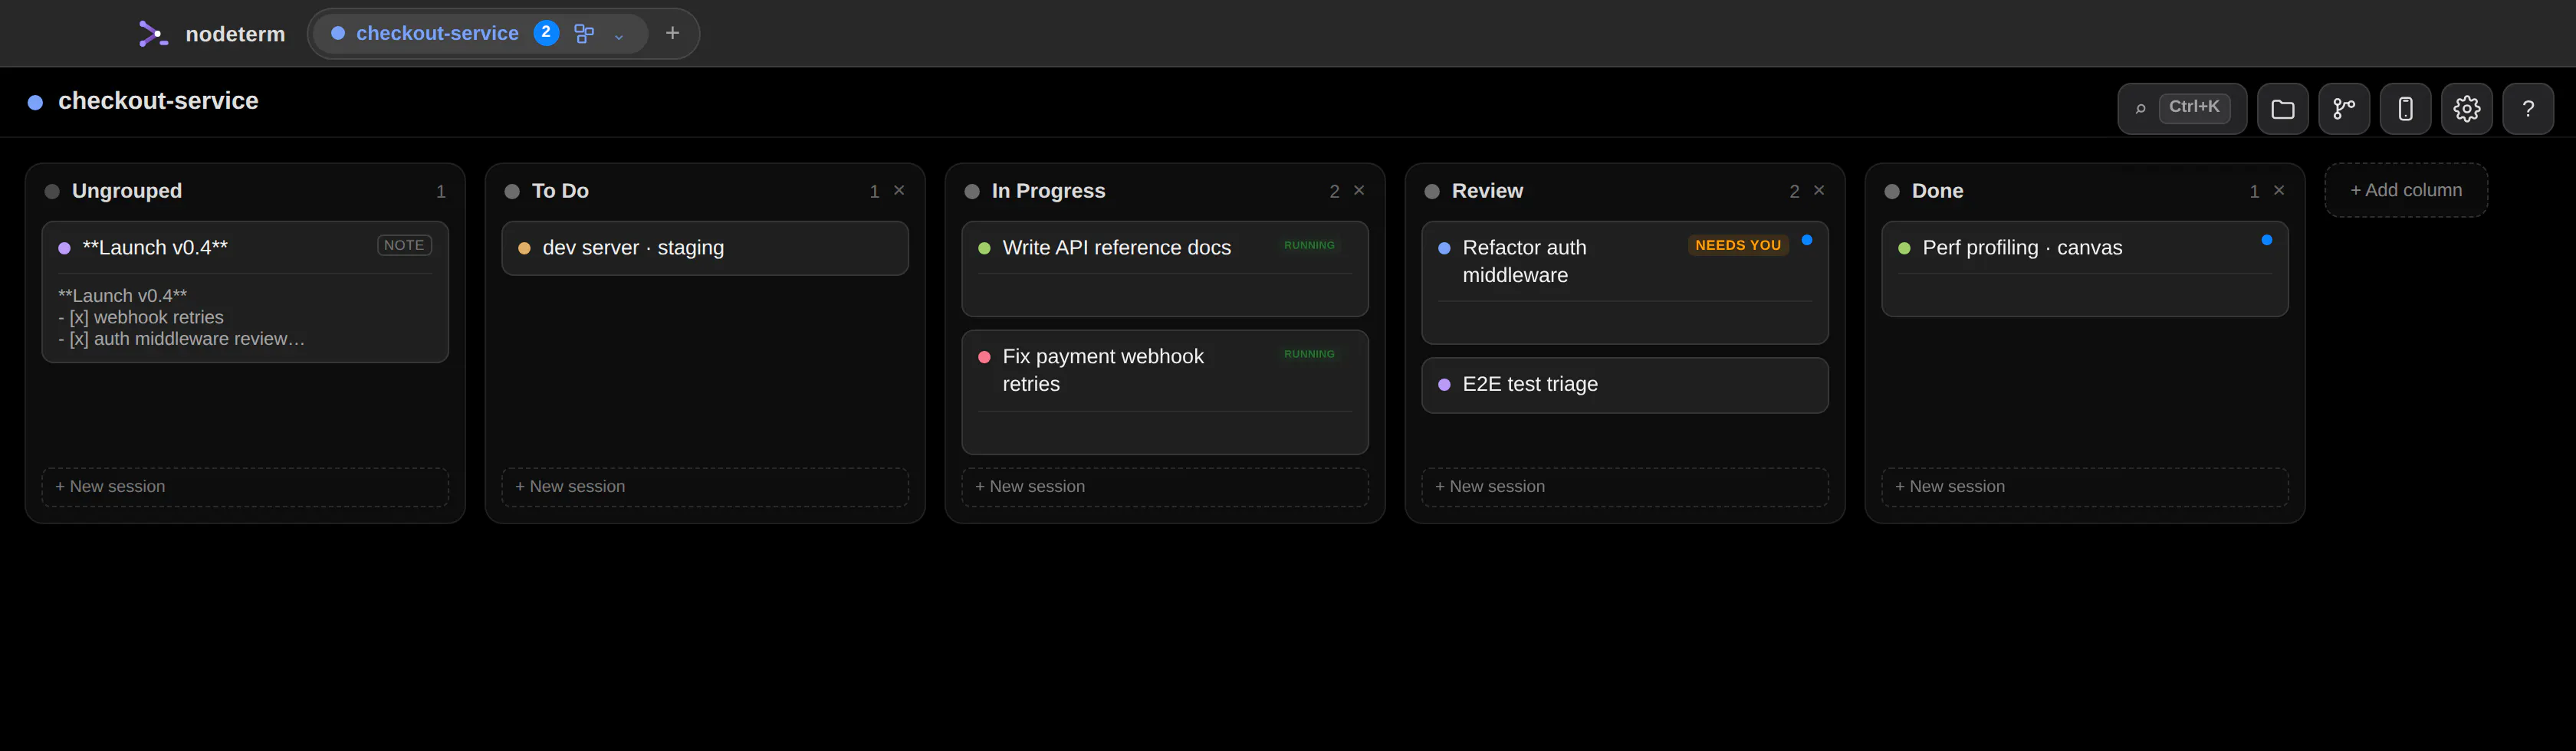Close the To Do column
2576x751 pixels.
tap(899, 190)
